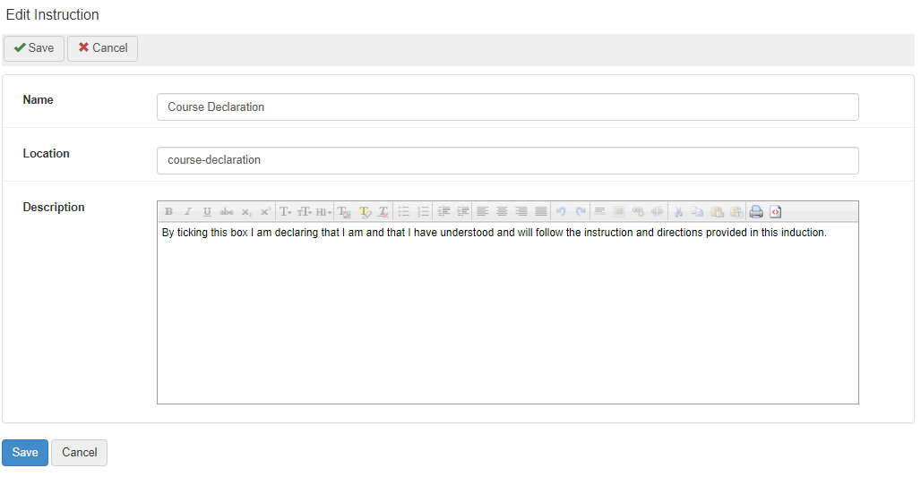Screen dimensions: 921x485
Task: Apply strikethrough formatting
Action: coord(227,212)
